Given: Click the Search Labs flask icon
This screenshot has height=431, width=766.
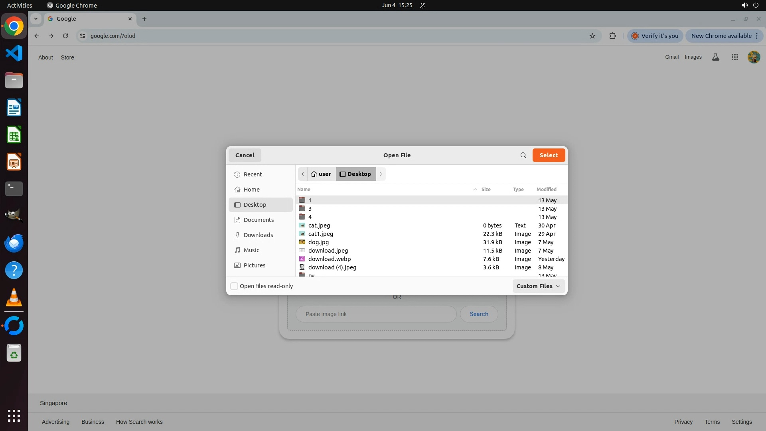Looking at the screenshot, I should click(716, 57).
